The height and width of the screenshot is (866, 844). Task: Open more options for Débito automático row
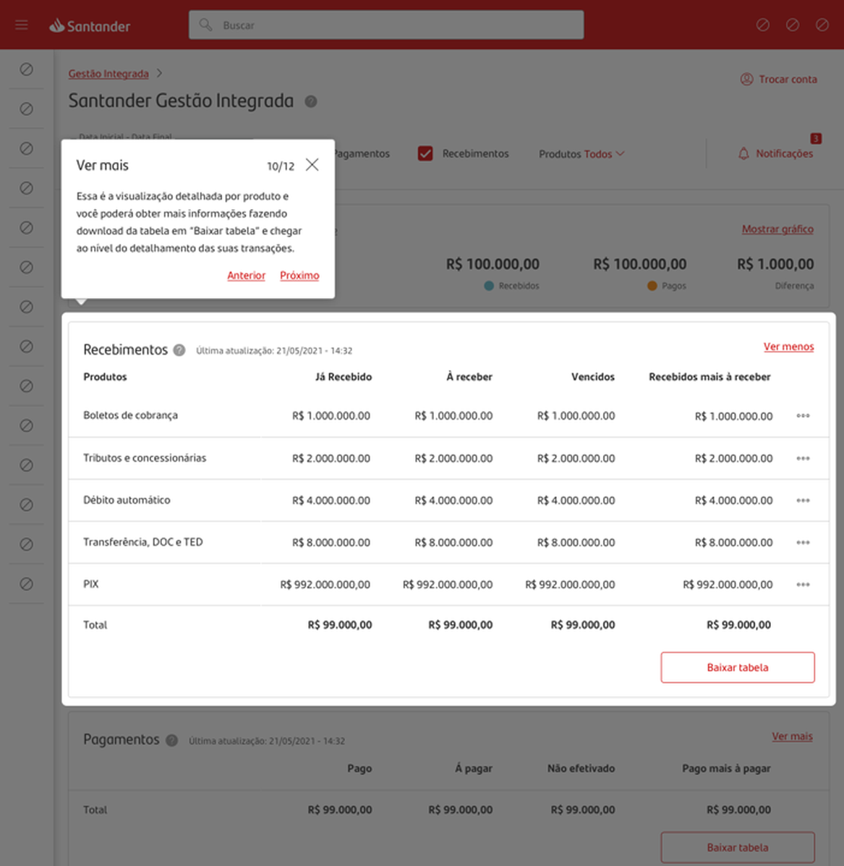pos(803,501)
